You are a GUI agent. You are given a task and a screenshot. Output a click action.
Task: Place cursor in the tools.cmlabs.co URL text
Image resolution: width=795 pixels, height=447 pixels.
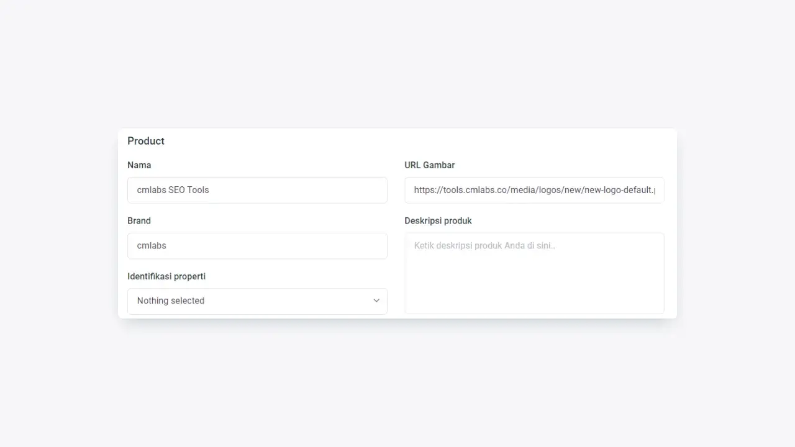[x=534, y=190]
